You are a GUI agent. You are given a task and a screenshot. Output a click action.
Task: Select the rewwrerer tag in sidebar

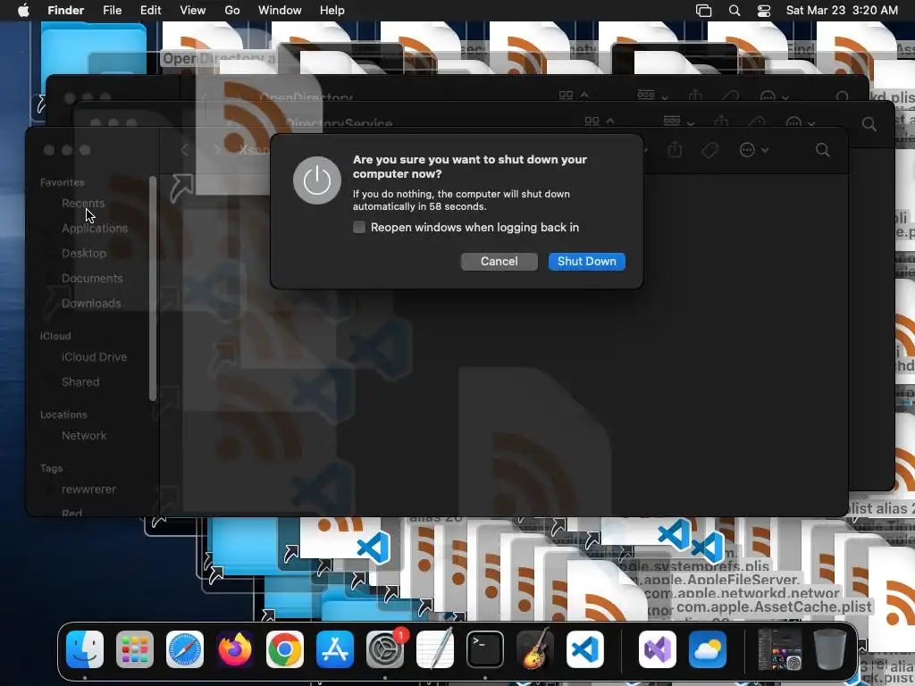click(88, 489)
